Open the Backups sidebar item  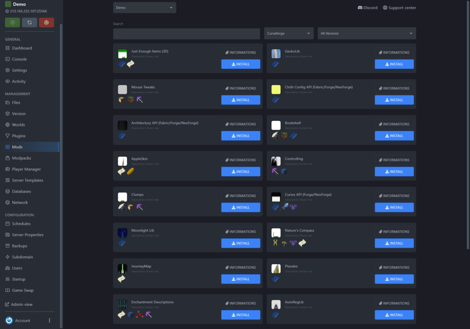(x=20, y=246)
